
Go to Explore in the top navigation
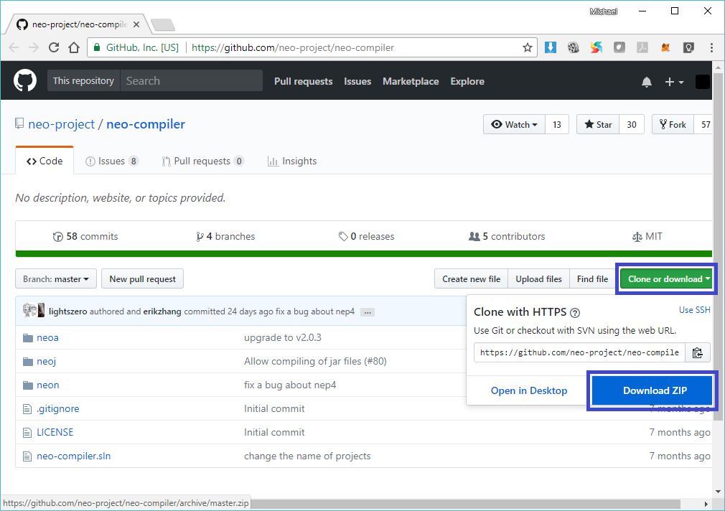pyautogui.click(x=467, y=81)
